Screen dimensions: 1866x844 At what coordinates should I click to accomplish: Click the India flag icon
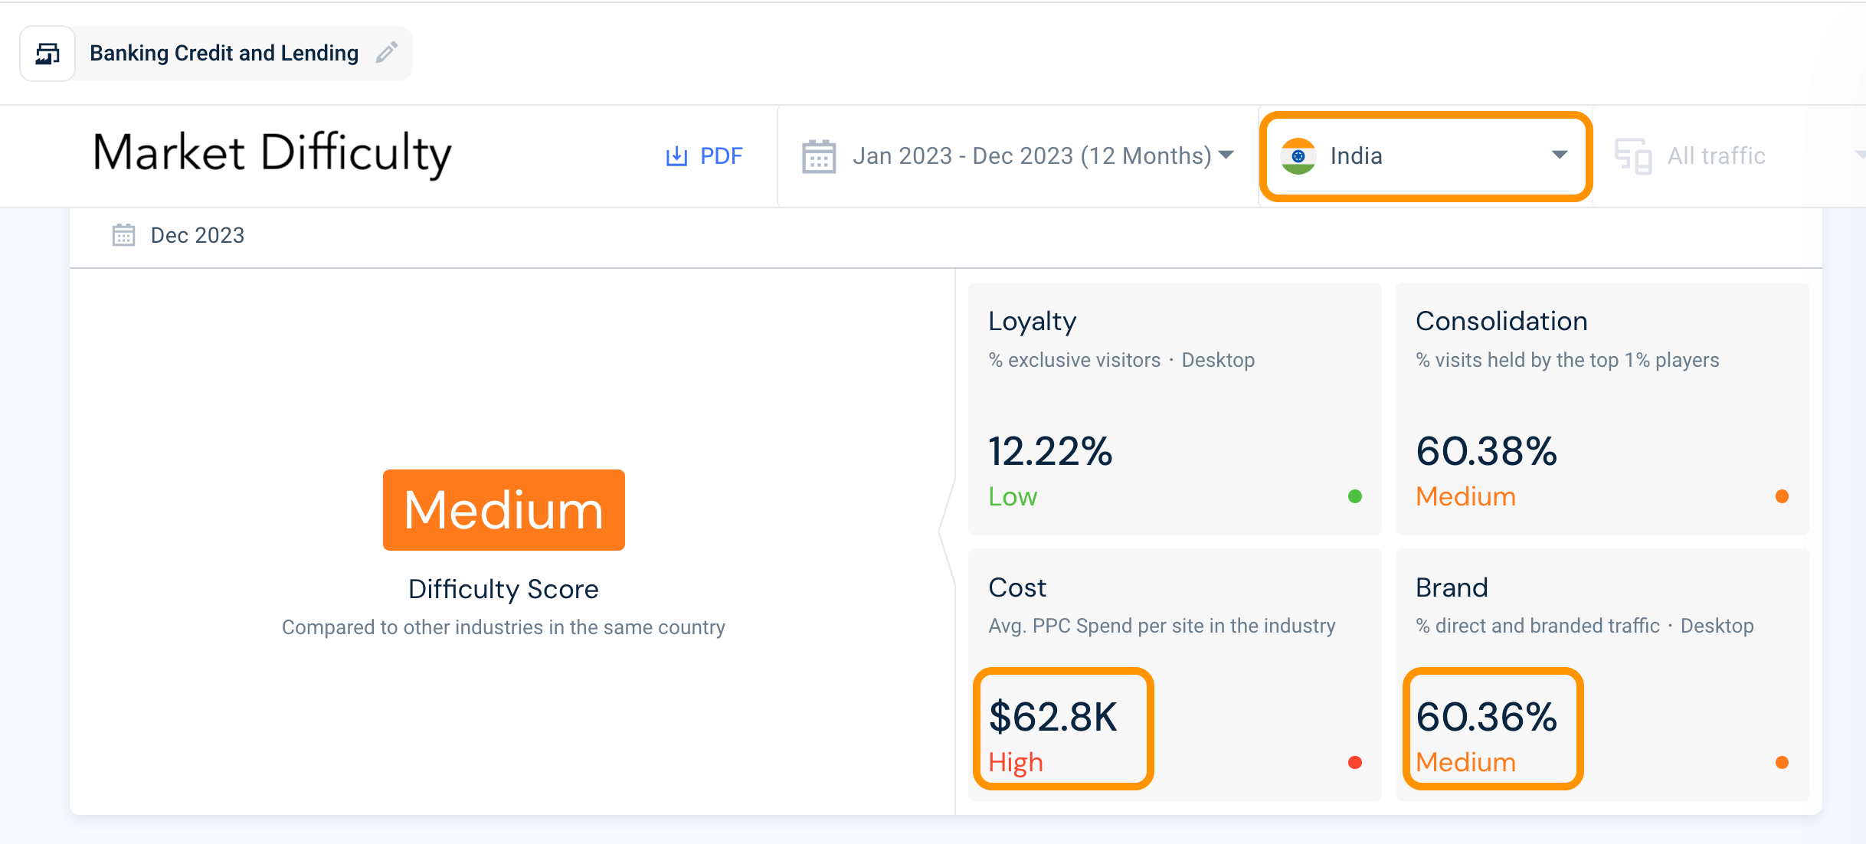(1298, 155)
